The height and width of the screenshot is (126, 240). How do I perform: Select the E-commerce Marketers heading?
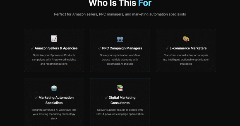click(x=188, y=48)
